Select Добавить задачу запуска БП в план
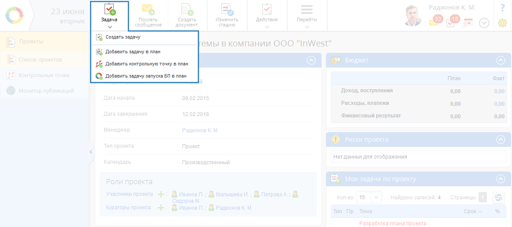Viewport: 512px width, 227px height. click(146, 76)
